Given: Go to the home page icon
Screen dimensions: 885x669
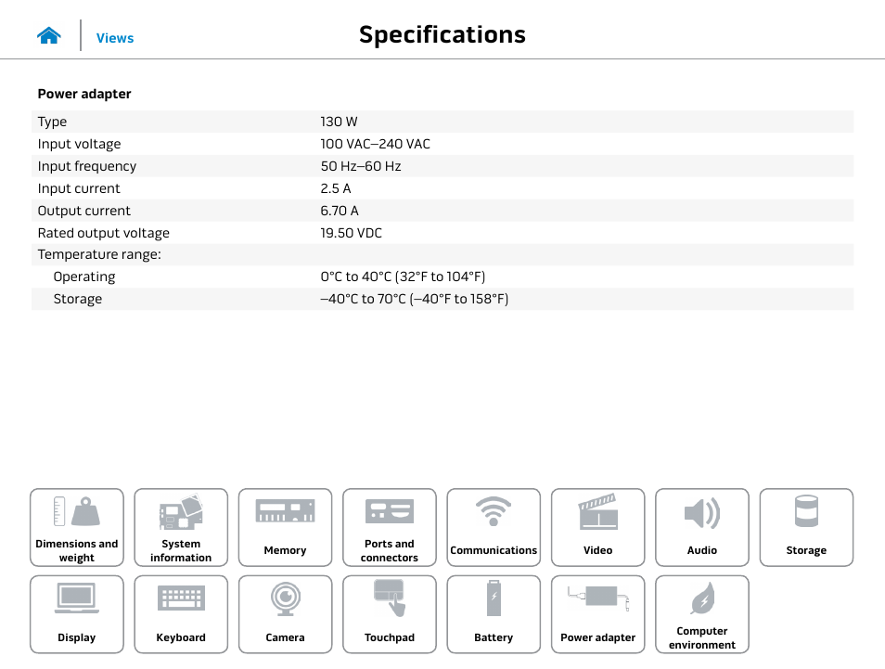Looking at the screenshot, I should click(x=49, y=35).
